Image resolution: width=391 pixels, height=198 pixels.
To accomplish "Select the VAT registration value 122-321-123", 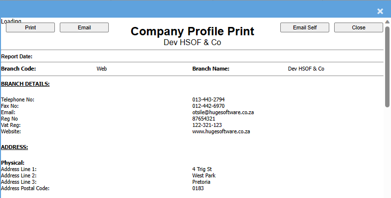I will [207, 125].
